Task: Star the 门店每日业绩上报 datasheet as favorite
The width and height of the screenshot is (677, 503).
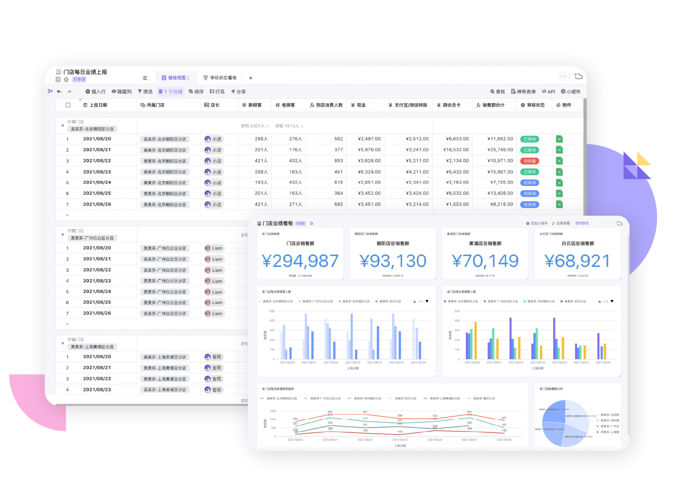Action: [x=66, y=79]
